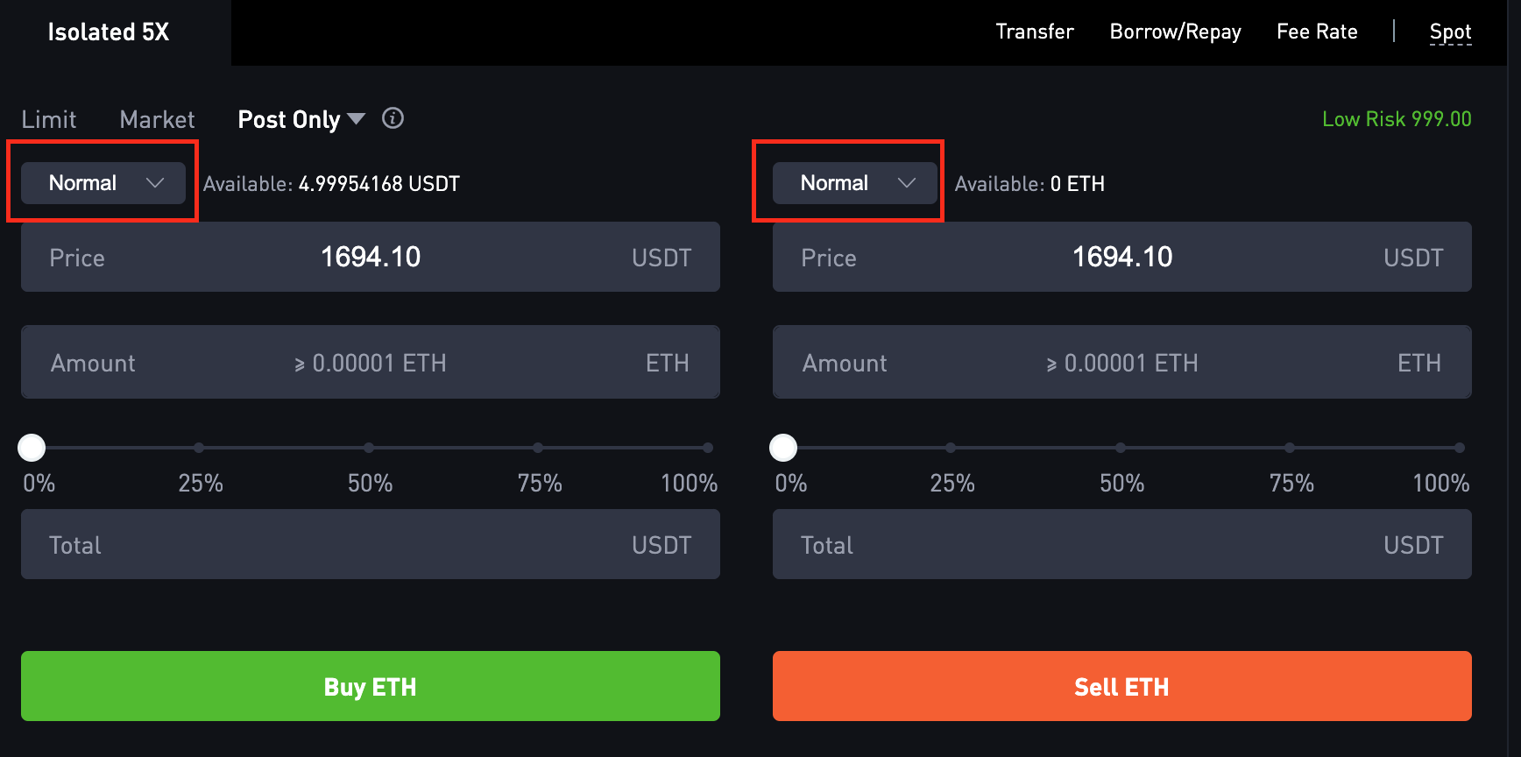
Task: Go to Spot trading
Action: (1451, 32)
